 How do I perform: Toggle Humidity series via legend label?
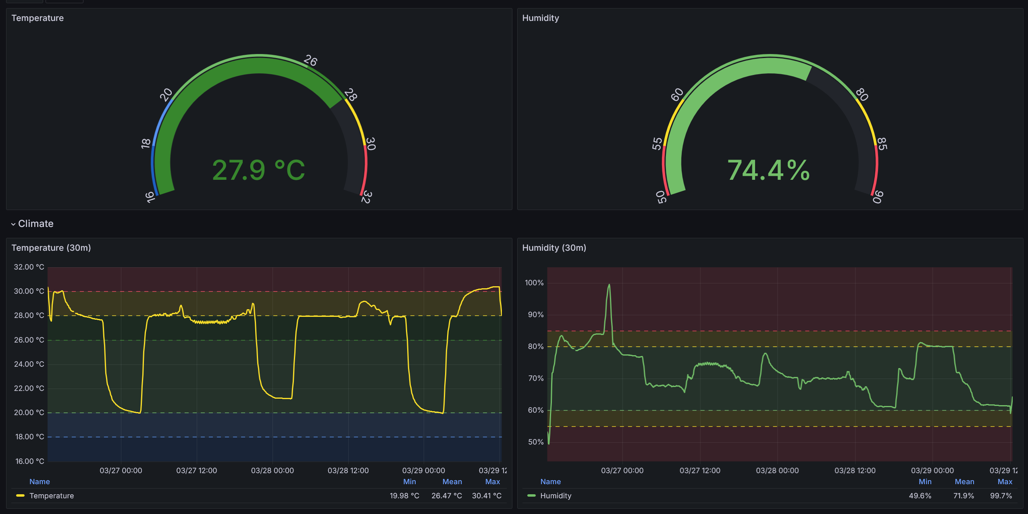pyautogui.click(x=556, y=496)
